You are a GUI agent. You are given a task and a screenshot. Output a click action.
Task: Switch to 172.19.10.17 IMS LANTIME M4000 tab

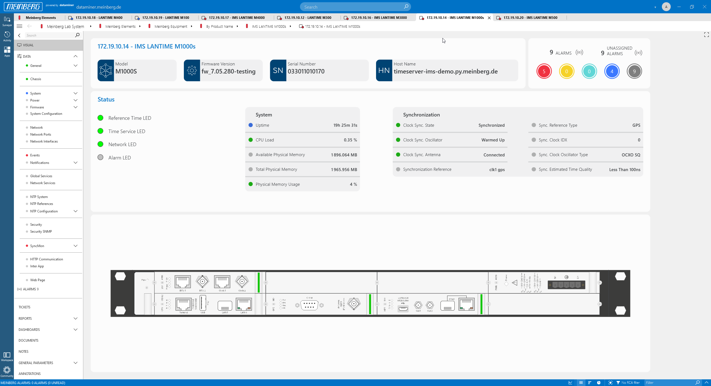pyautogui.click(x=237, y=17)
